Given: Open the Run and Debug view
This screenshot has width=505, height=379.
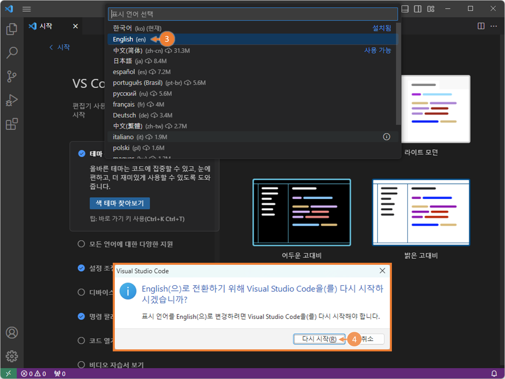Looking at the screenshot, I should point(12,100).
